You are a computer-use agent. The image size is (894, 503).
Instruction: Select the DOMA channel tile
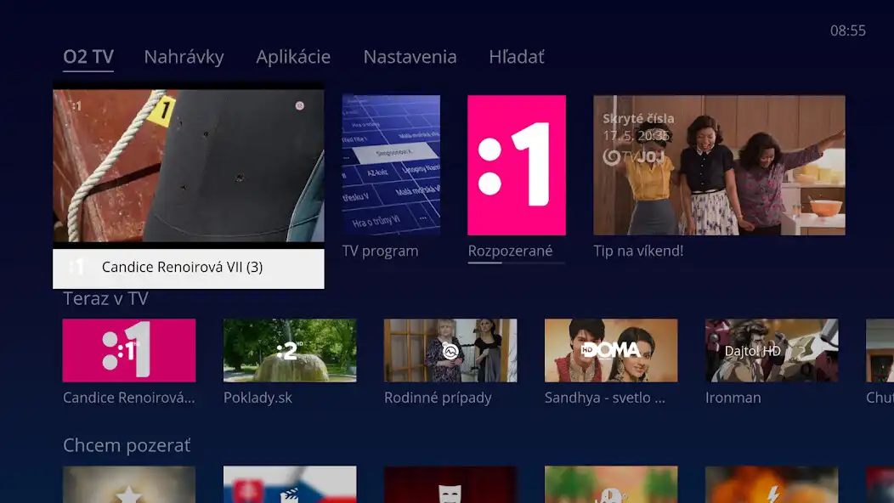click(x=611, y=350)
